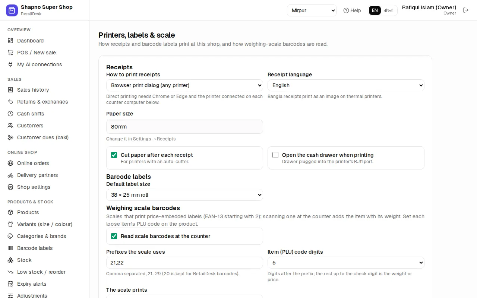Click the Cash shifts clock icon
This screenshot has height=298, width=477.
[x=10, y=114]
